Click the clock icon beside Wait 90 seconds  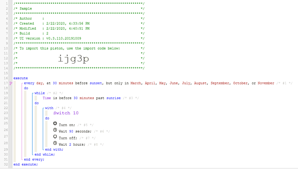[55, 130]
